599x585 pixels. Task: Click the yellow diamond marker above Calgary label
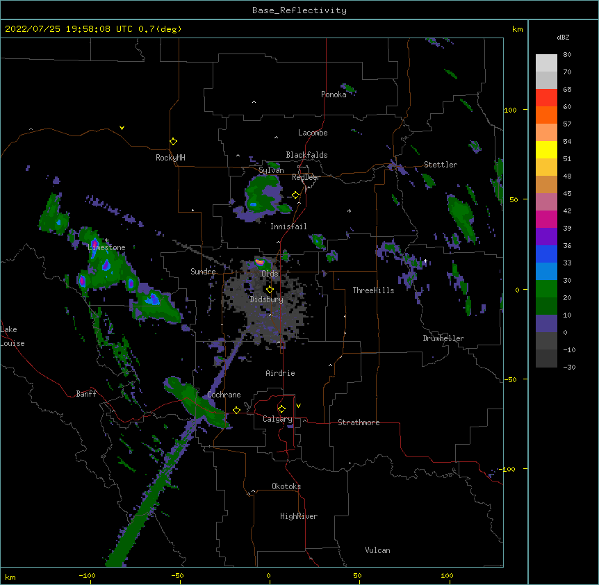(281, 409)
